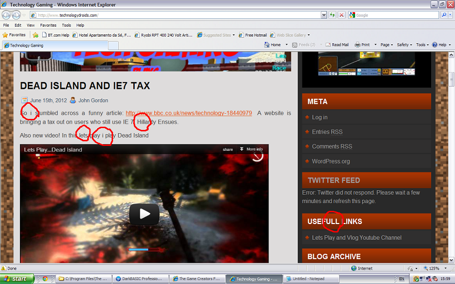This screenshot has width=455, height=284.
Task: Open the Edit menu
Action: [x=18, y=25]
